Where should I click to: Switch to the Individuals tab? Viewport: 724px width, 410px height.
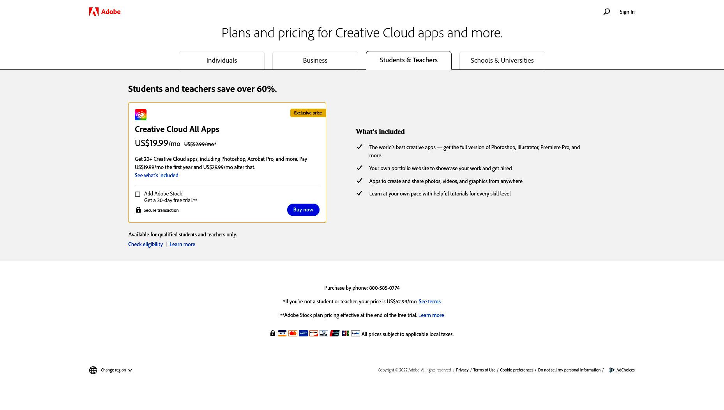point(222,60)
